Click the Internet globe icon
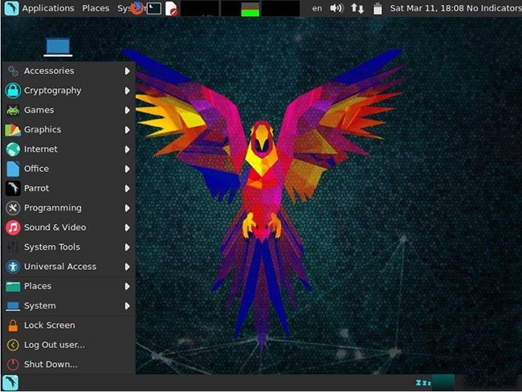Screen dimensions: 522x392 point(13,149)
